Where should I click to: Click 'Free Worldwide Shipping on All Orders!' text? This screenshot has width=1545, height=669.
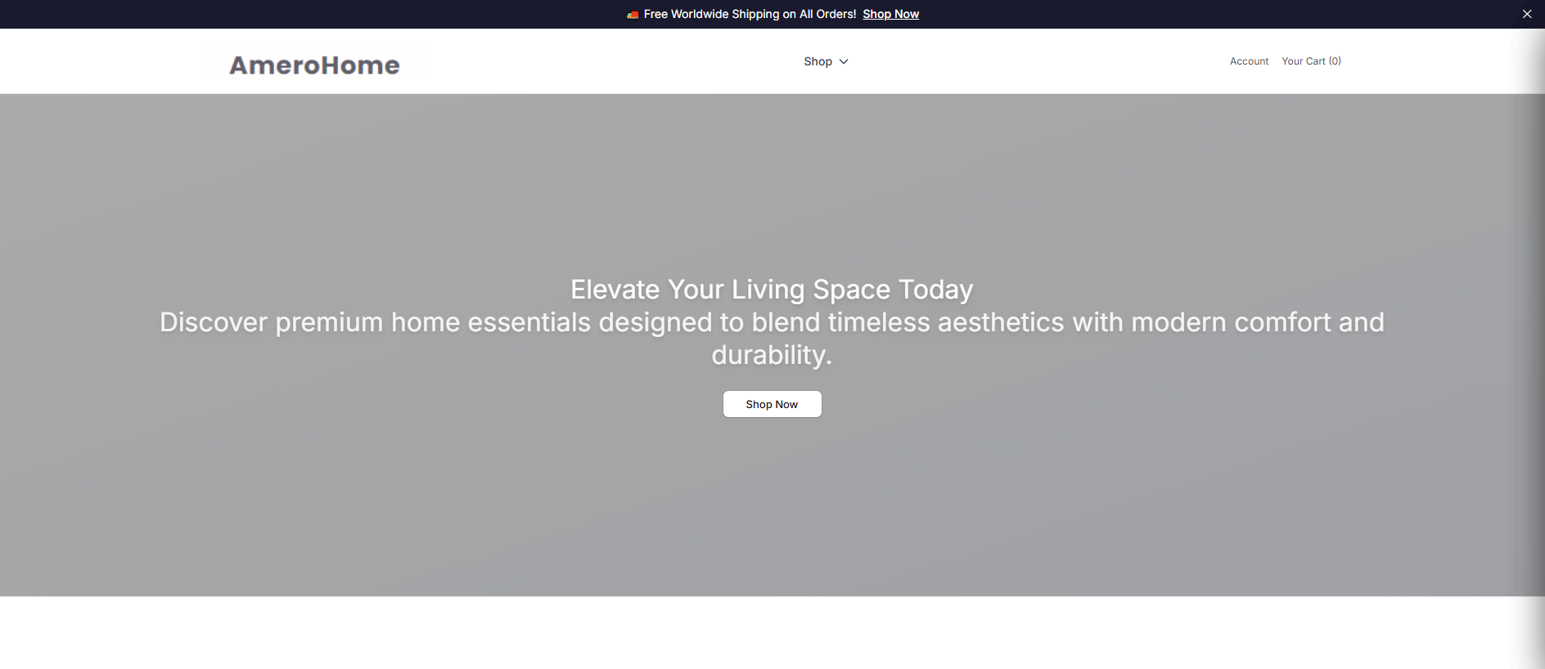(x=750, y=14)
